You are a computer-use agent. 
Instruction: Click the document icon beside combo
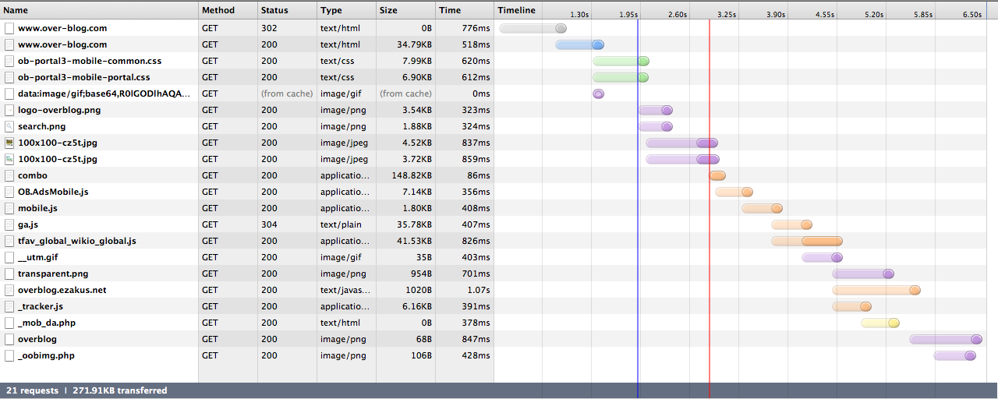point(9,175)
